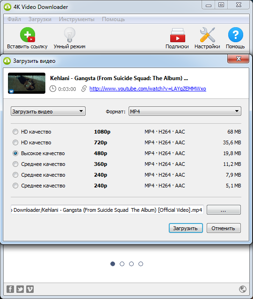Close the Загрузить видео dialog

[238, 59]
